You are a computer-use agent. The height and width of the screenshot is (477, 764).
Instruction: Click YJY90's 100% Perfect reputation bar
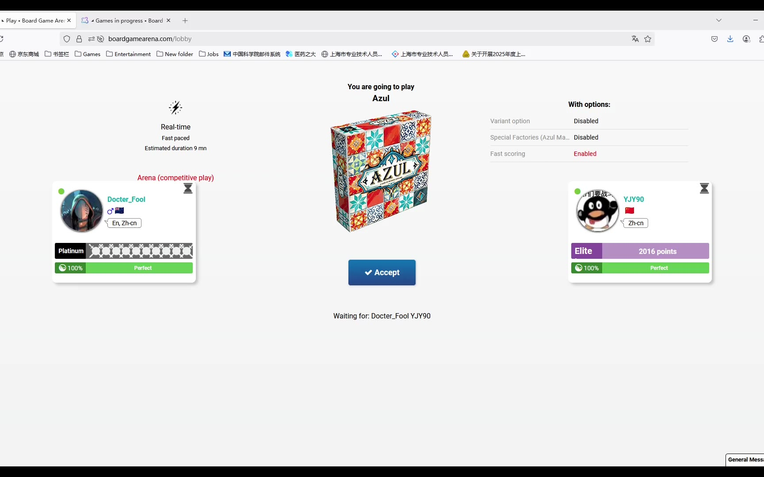pyautogui.click(x=640, y=268)
